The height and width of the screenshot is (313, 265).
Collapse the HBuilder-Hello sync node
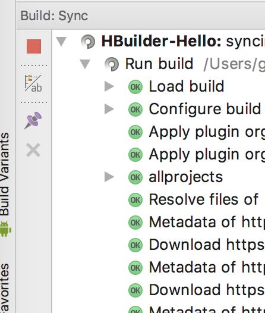pyautogui.click(x=61, y=41)
